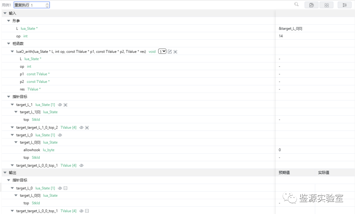Collapse the 桩函数 tree group
This screenshot has height=214, width=355.
tap(9, 44)
